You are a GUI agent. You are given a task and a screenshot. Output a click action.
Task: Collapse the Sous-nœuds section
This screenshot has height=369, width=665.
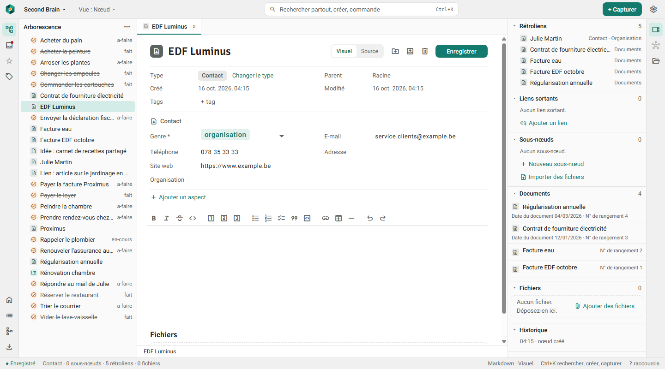pyautogui.click(x=514, y=140)
